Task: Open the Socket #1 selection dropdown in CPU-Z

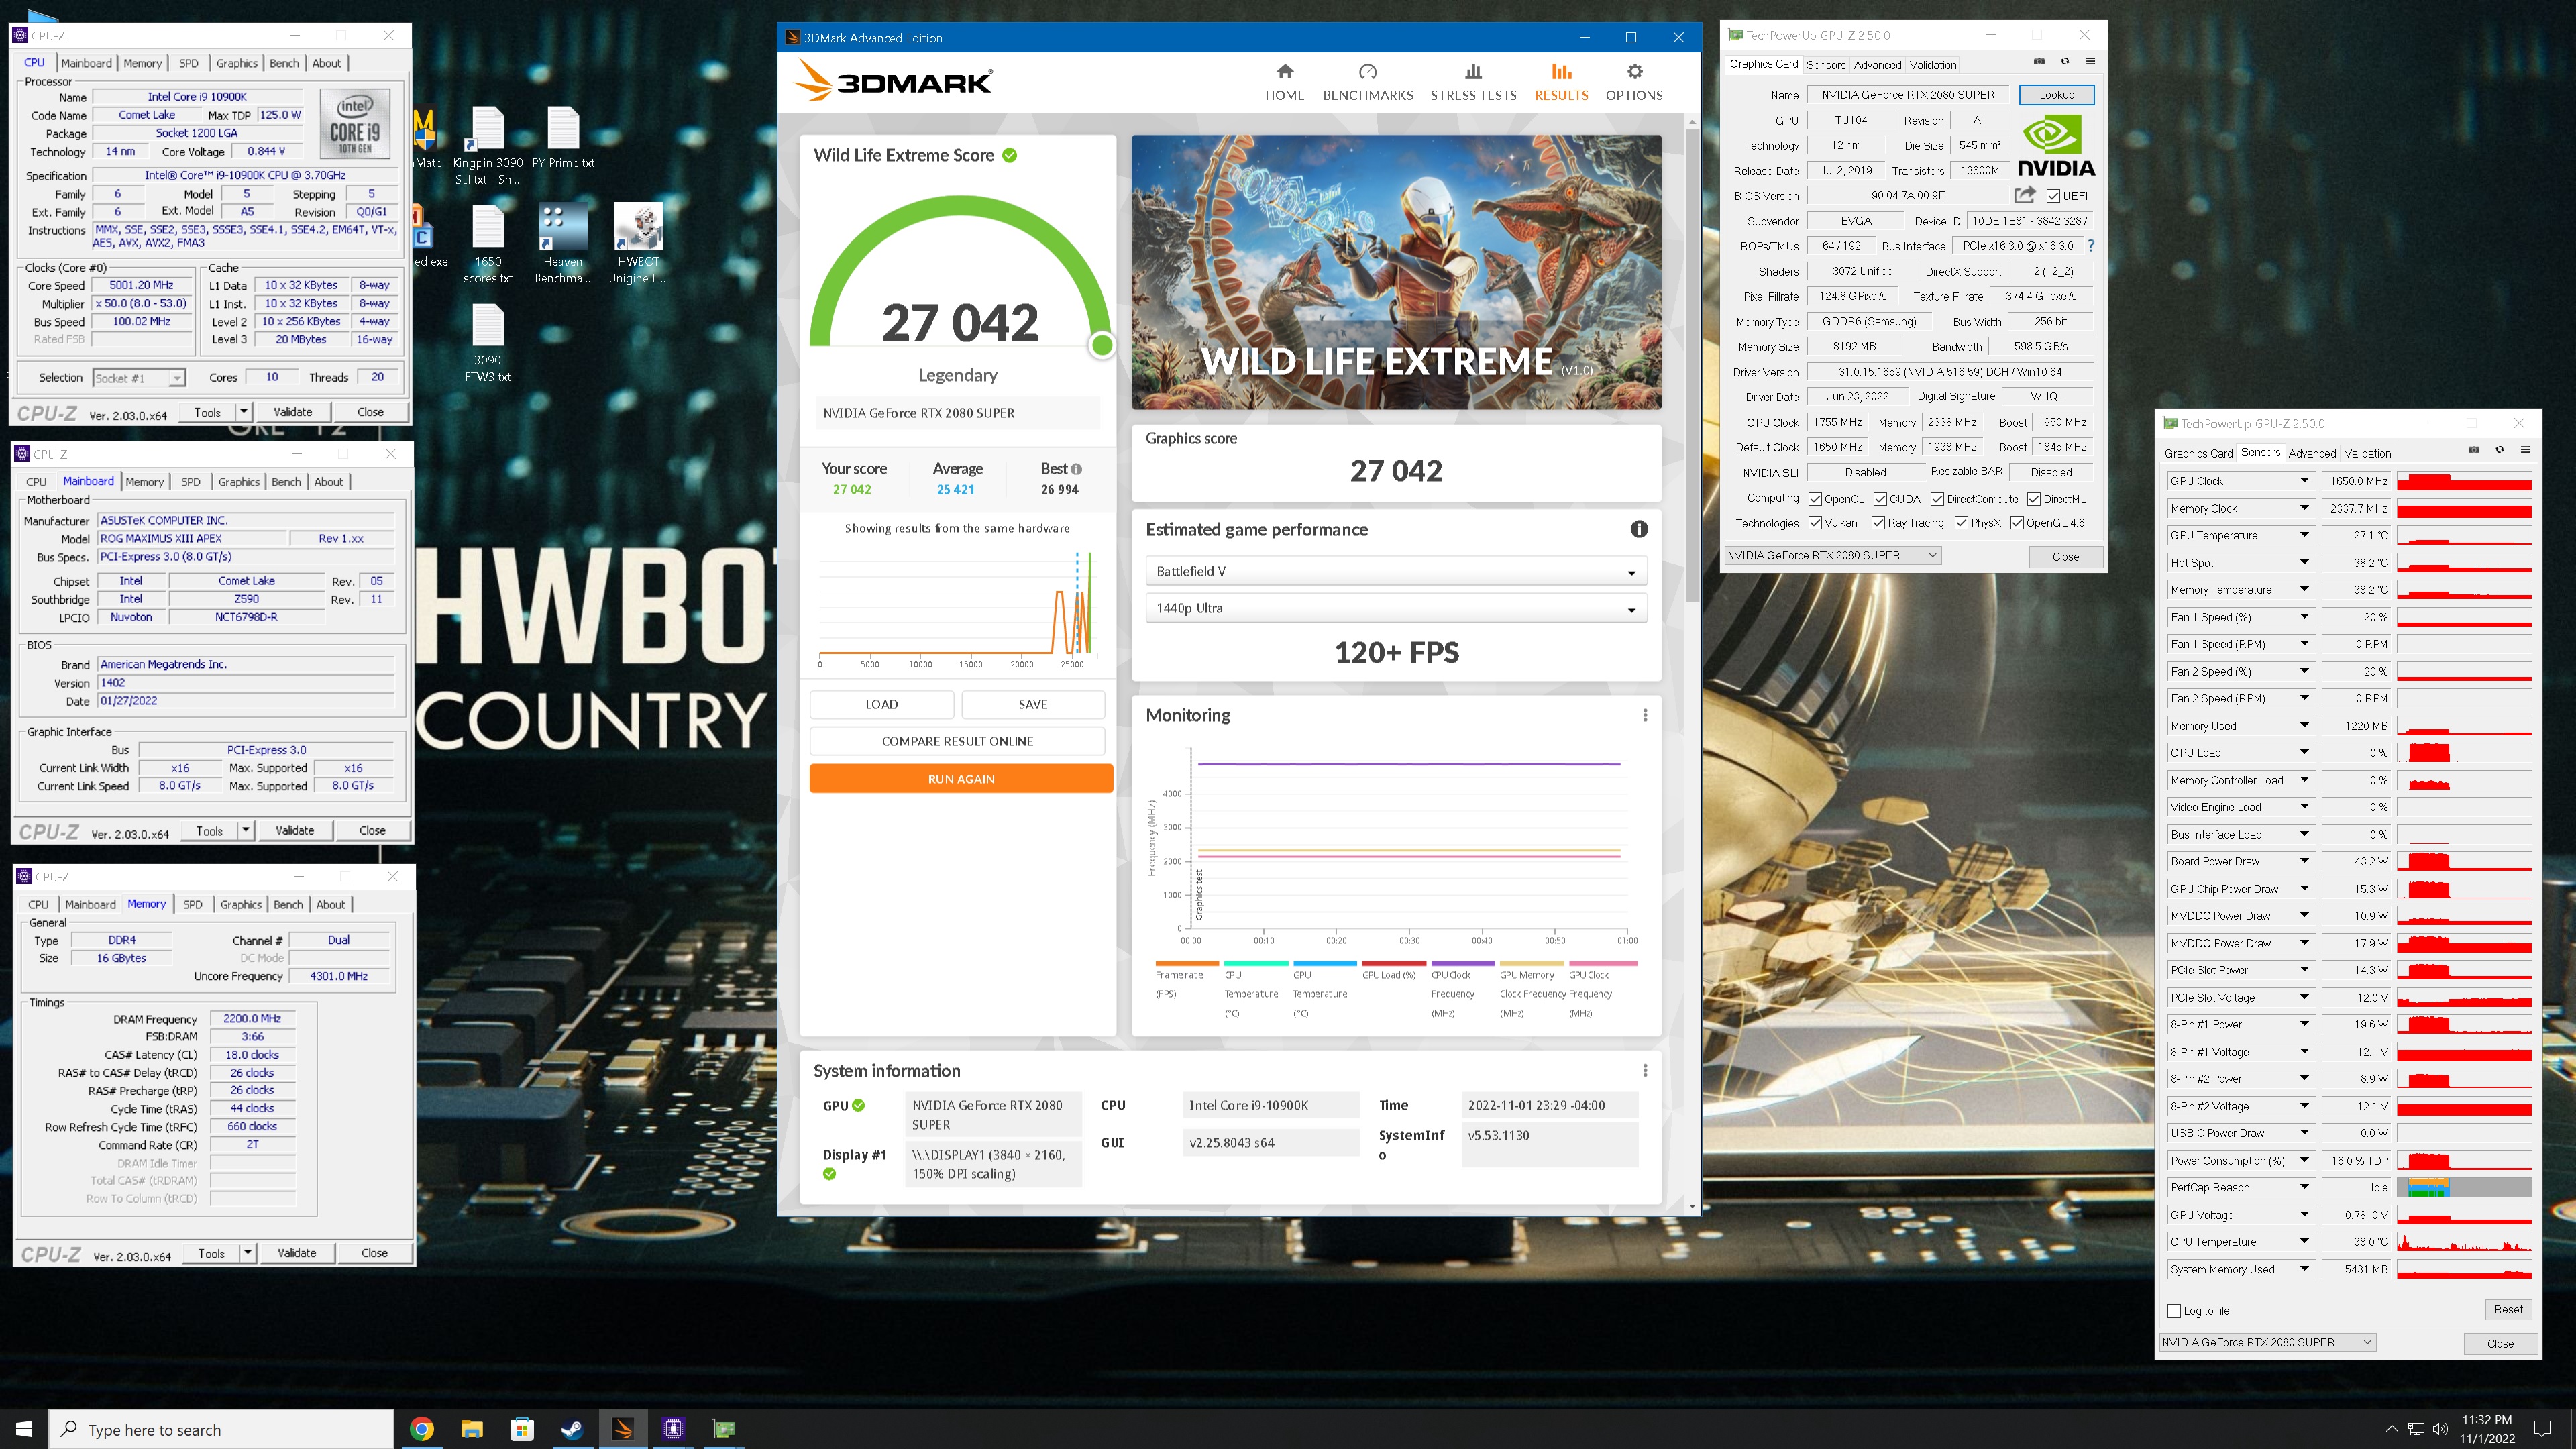Action: 139,378
